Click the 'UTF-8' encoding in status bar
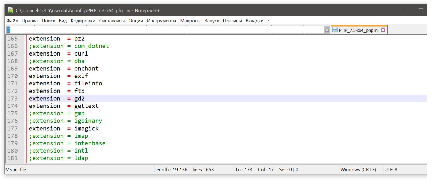The height and width of the screenshot is (180, 432). pos(391,170)
